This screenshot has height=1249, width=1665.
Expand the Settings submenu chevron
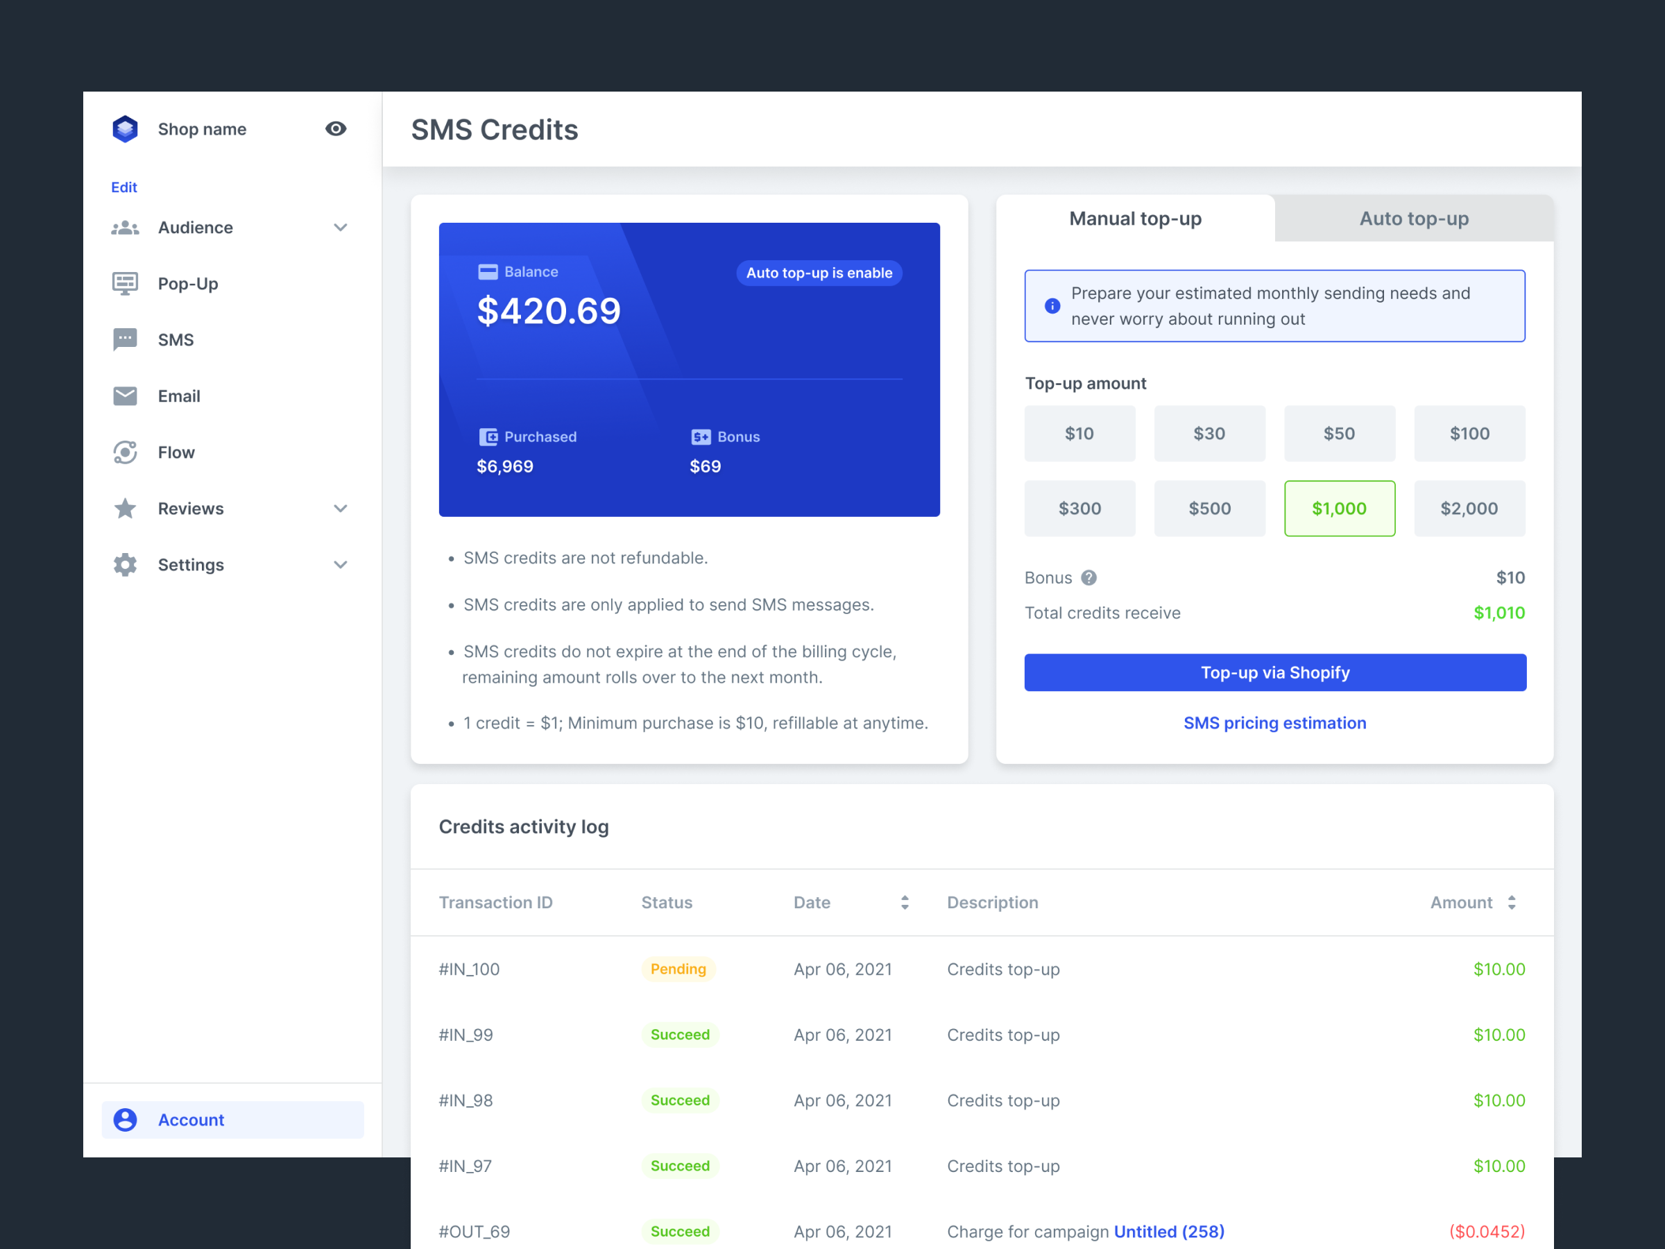point(340,565)
